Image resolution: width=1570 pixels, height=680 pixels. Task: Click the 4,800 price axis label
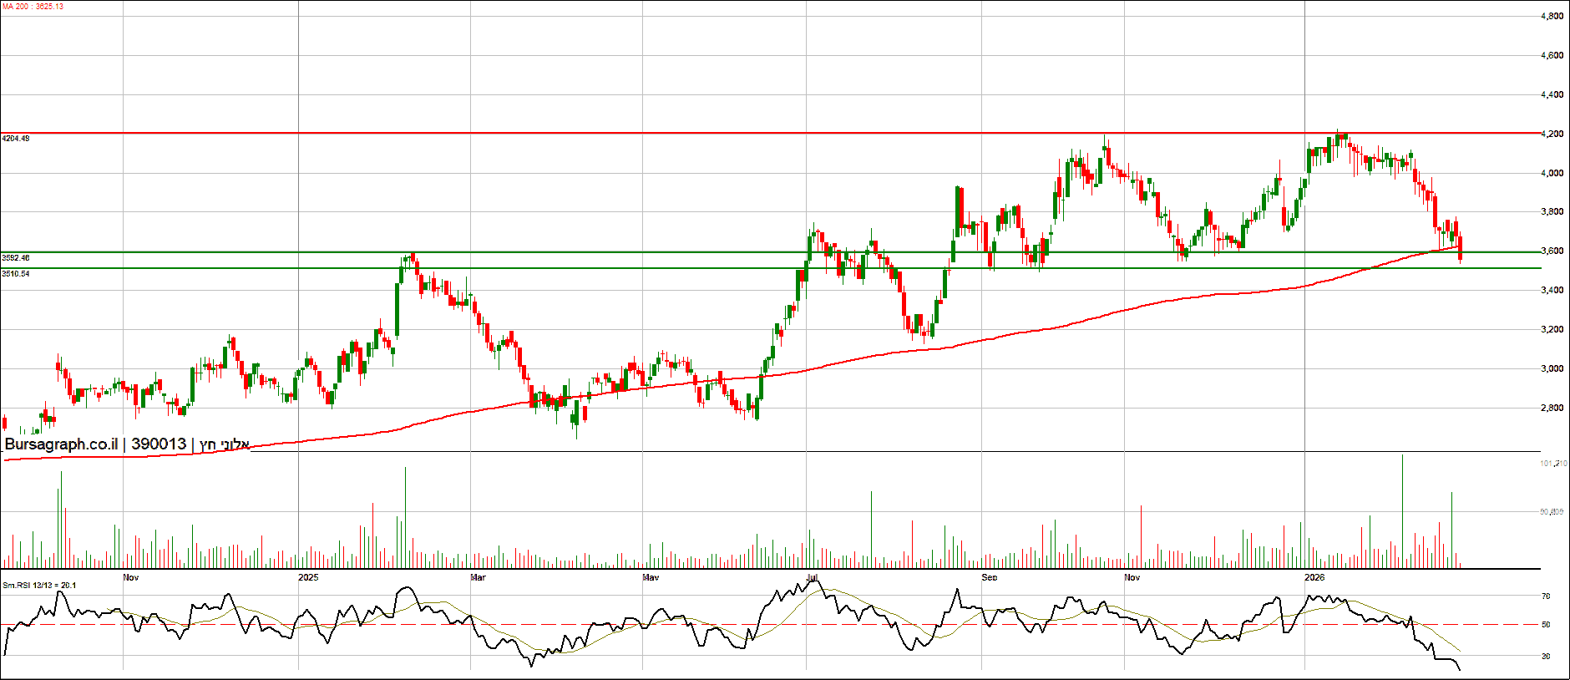click(1552, 17)
